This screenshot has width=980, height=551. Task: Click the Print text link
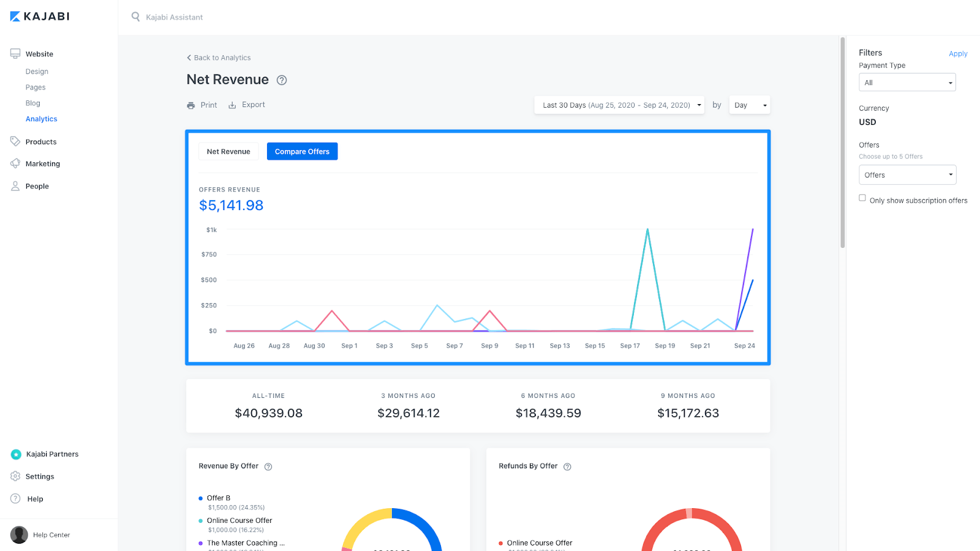tap(209, 105)
